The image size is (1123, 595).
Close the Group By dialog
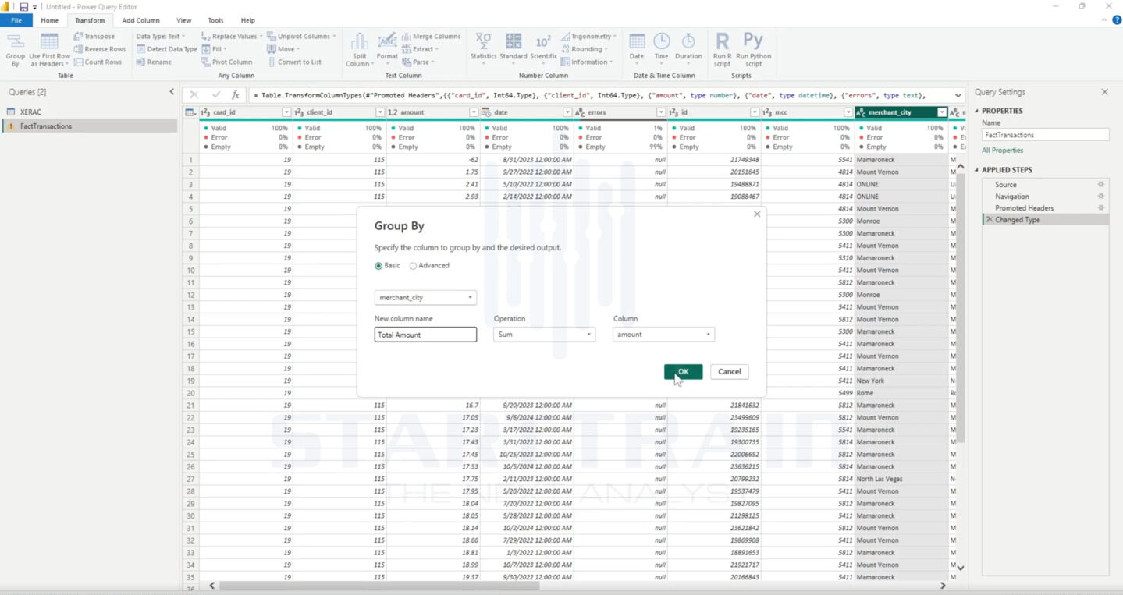tap(756, 214)
